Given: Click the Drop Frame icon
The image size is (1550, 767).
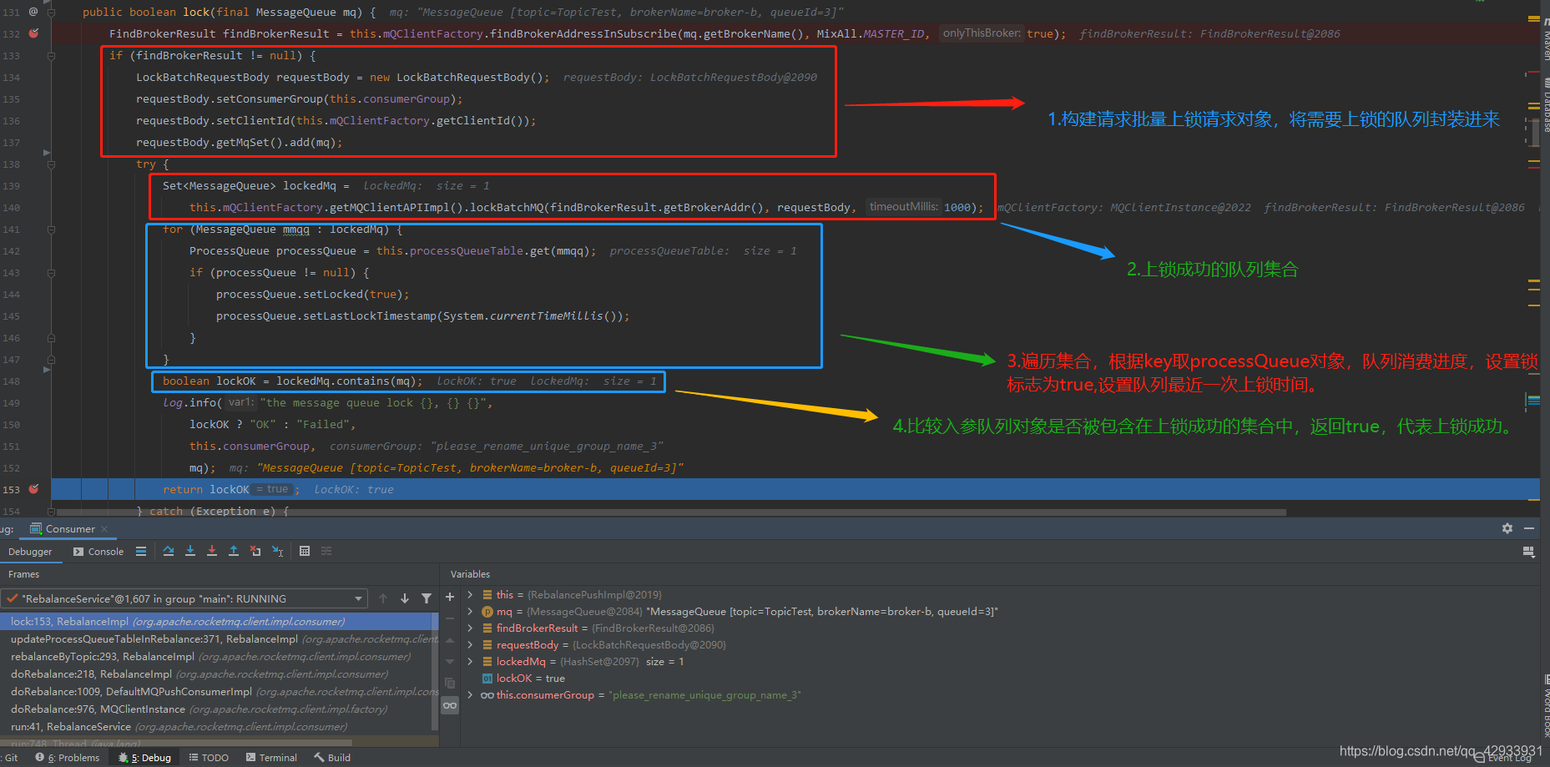Looking at the screenshot, I should [255, 551].
